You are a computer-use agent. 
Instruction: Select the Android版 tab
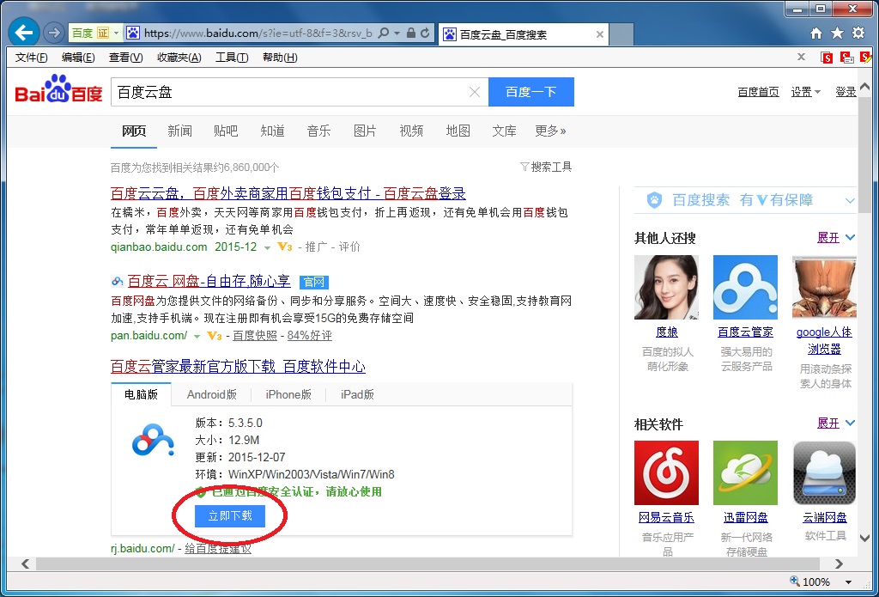[x=212, y=394]
